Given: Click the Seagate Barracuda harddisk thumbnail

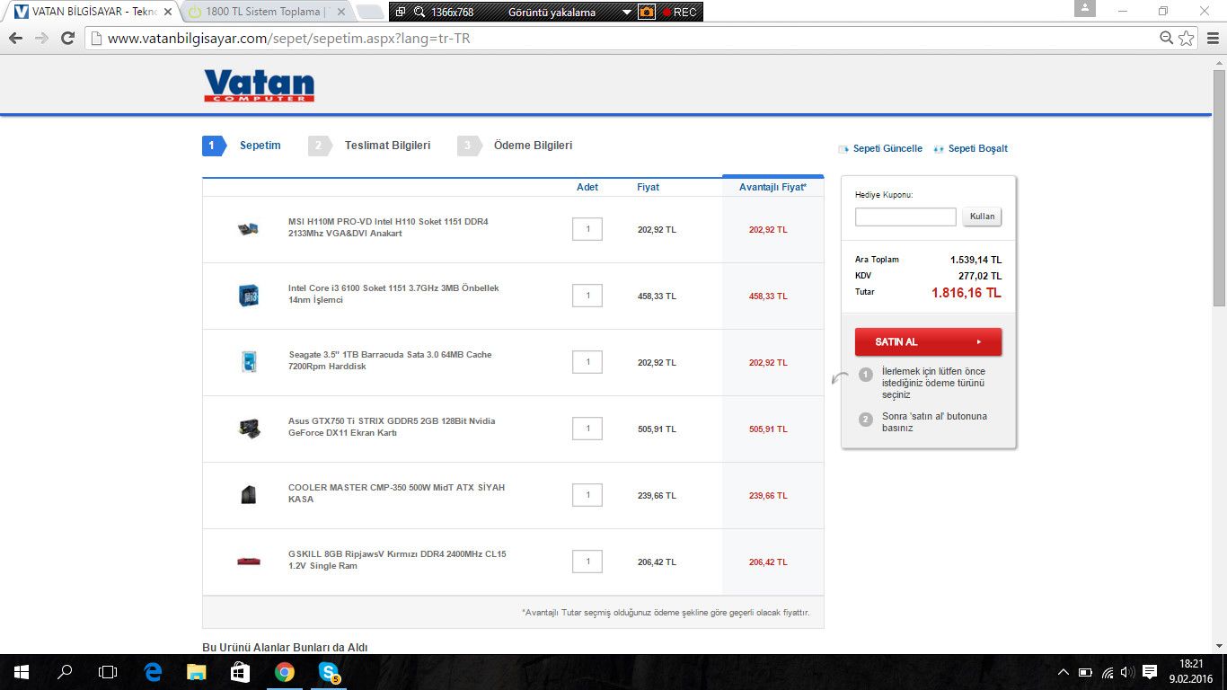Looking at the screenshot, I should pyautogui.click(x=249, y=362).
